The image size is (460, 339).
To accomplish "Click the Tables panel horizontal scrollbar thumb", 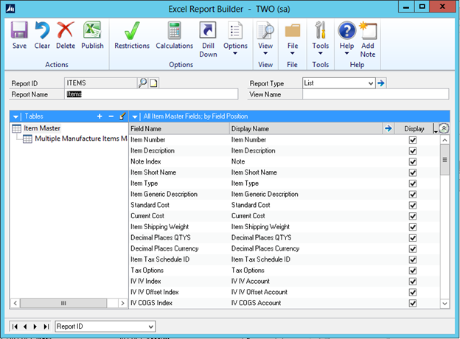I will tap(63, 303).
